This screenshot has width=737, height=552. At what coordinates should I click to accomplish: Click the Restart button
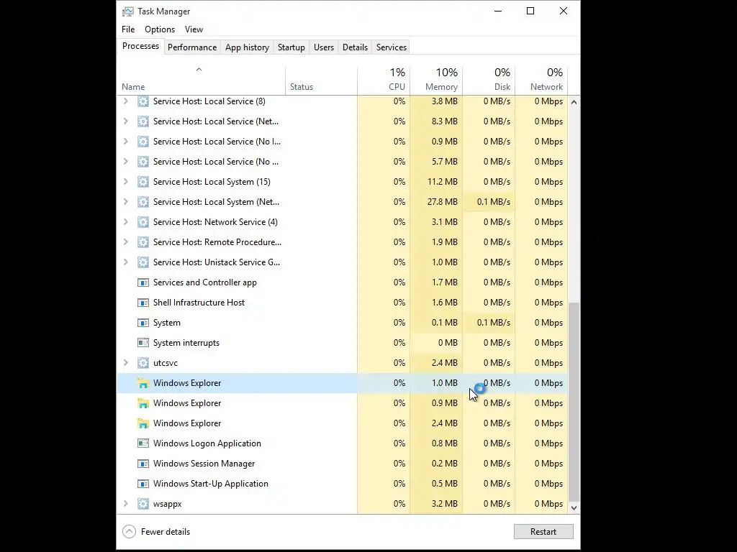pyautogui.click(x=543, y=532)
